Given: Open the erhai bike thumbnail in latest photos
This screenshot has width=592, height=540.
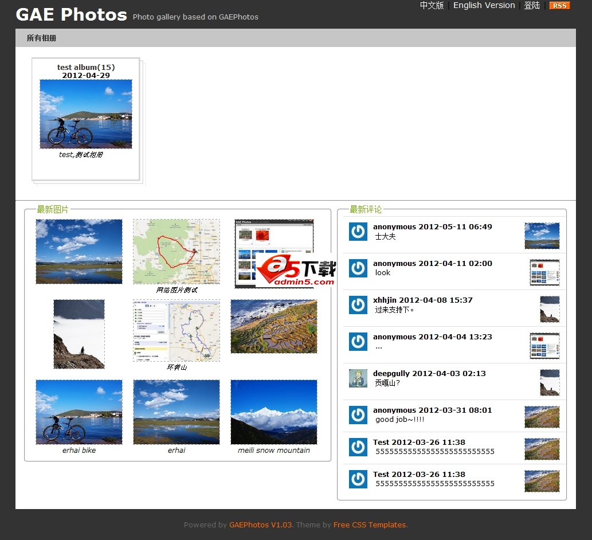Looking at the screenshot, I should click(x=79, y=412).
